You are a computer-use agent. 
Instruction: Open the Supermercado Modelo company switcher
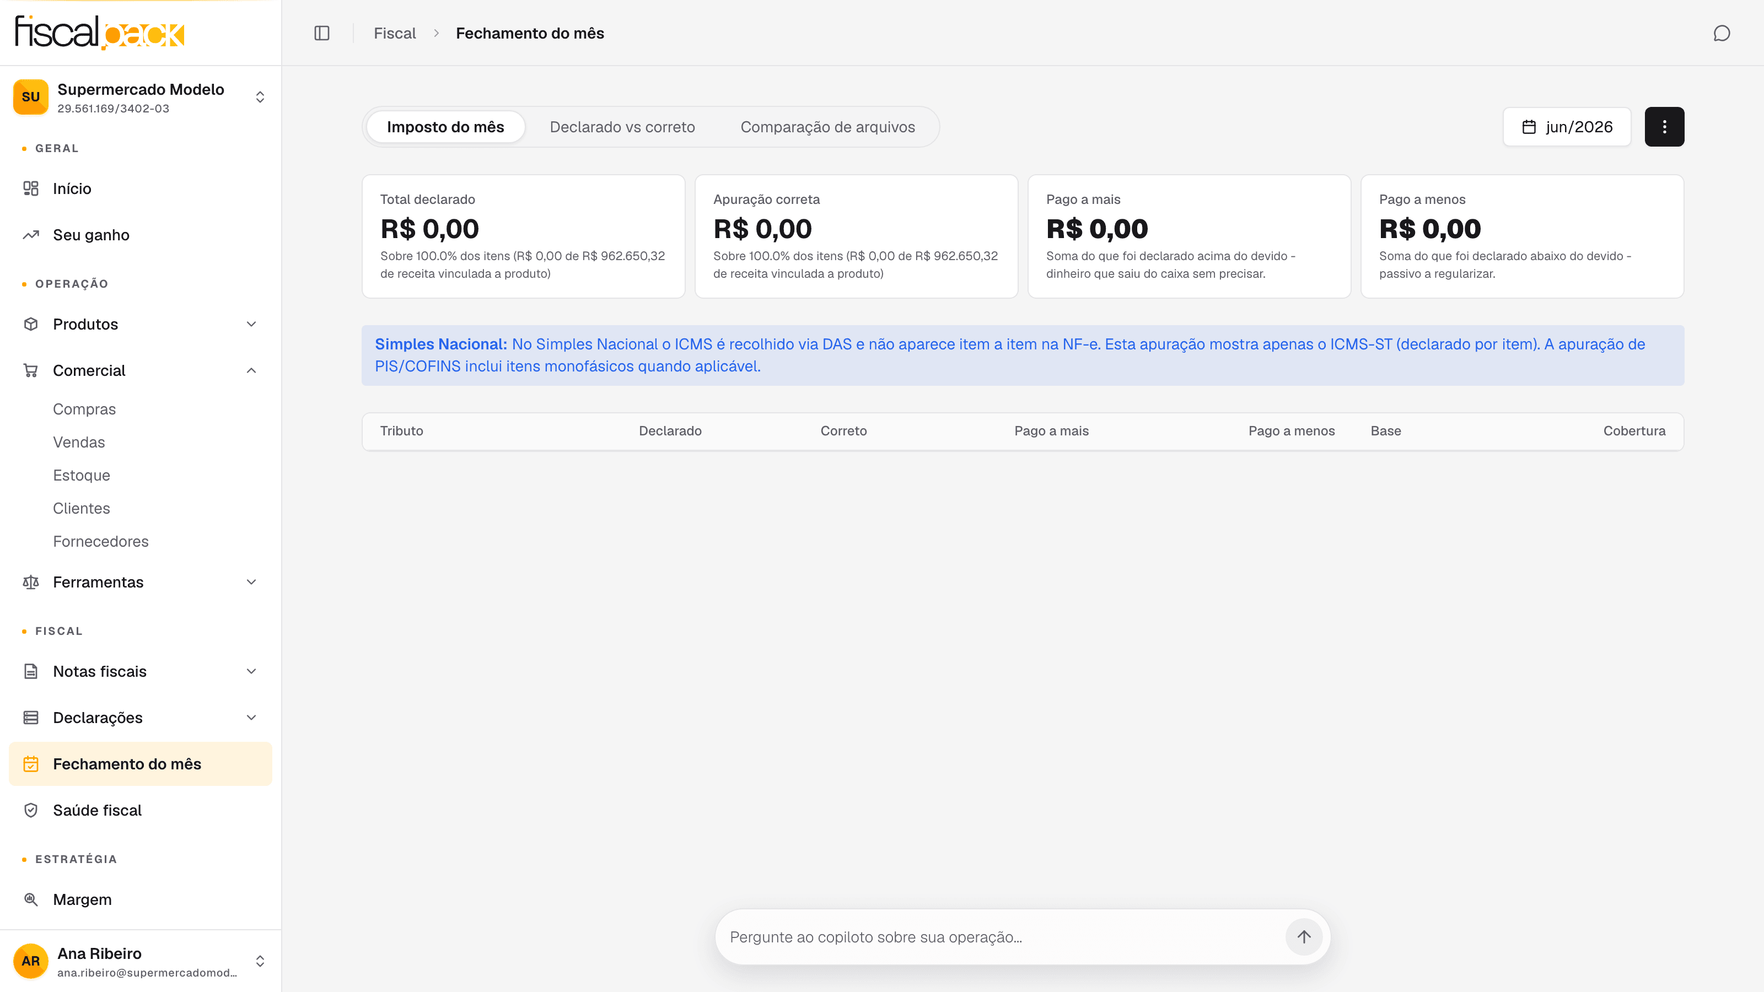coord(141,96)
